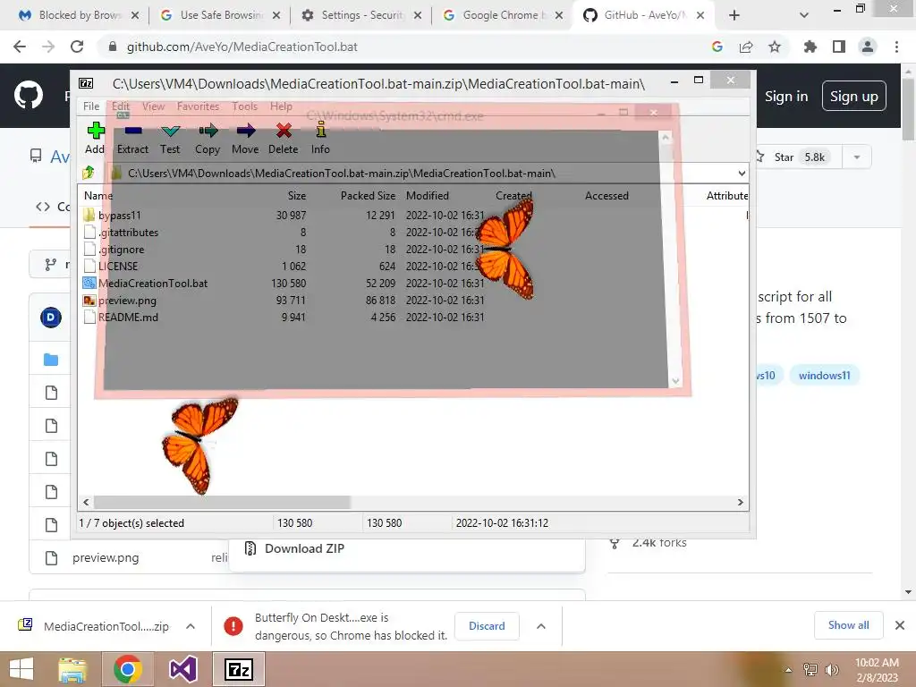The image size is (916, 687).
Task: Expand the blocked download options chevron
Action: tap(541, 626)
